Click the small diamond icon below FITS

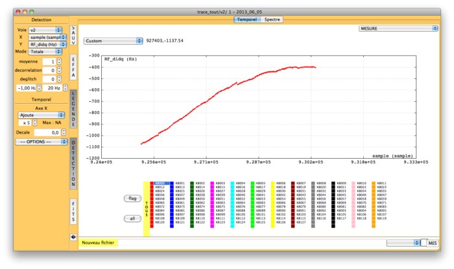[x=73, y=237]
